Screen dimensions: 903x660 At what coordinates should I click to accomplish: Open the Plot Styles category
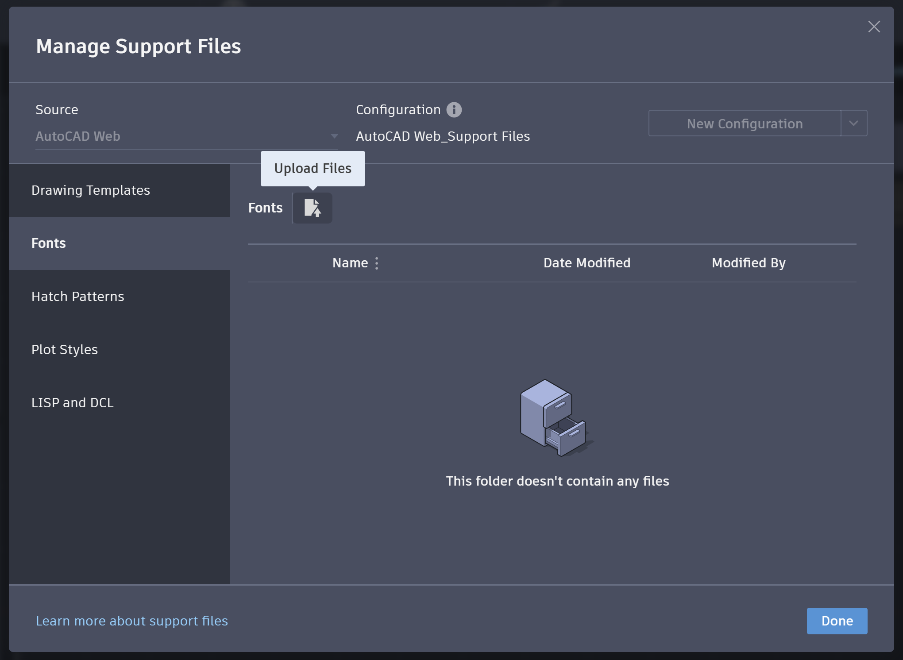tap(65, 350)
